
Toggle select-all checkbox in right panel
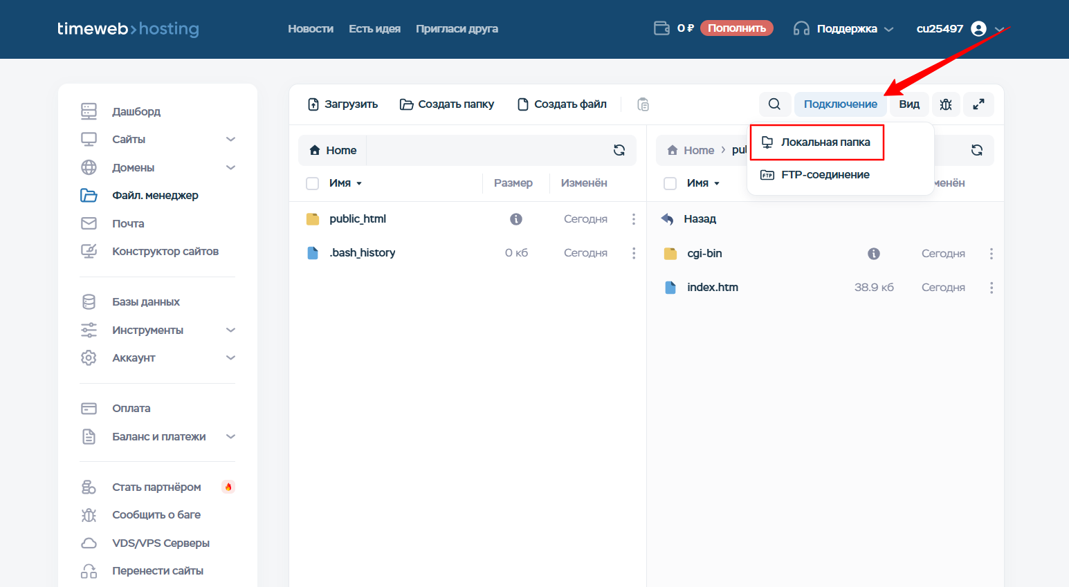670,183
